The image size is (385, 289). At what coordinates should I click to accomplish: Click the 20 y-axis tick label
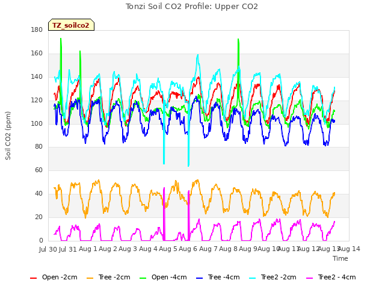point(38,217)
